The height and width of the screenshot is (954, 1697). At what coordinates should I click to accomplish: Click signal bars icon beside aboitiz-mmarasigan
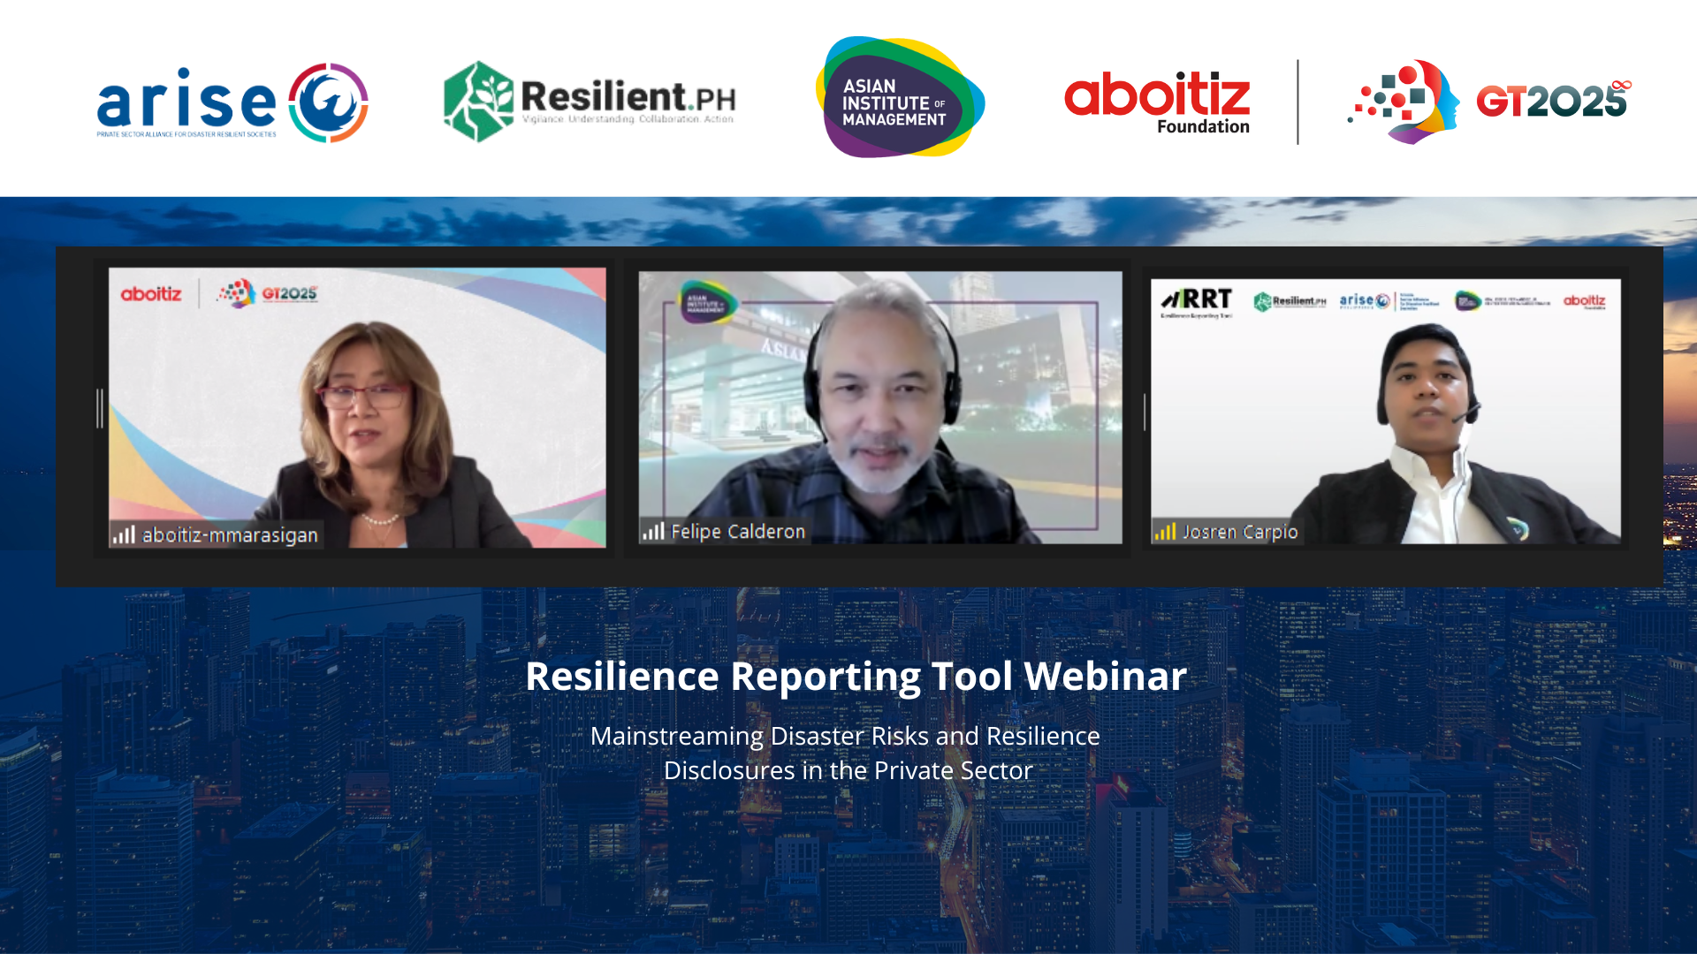(124, 534)
